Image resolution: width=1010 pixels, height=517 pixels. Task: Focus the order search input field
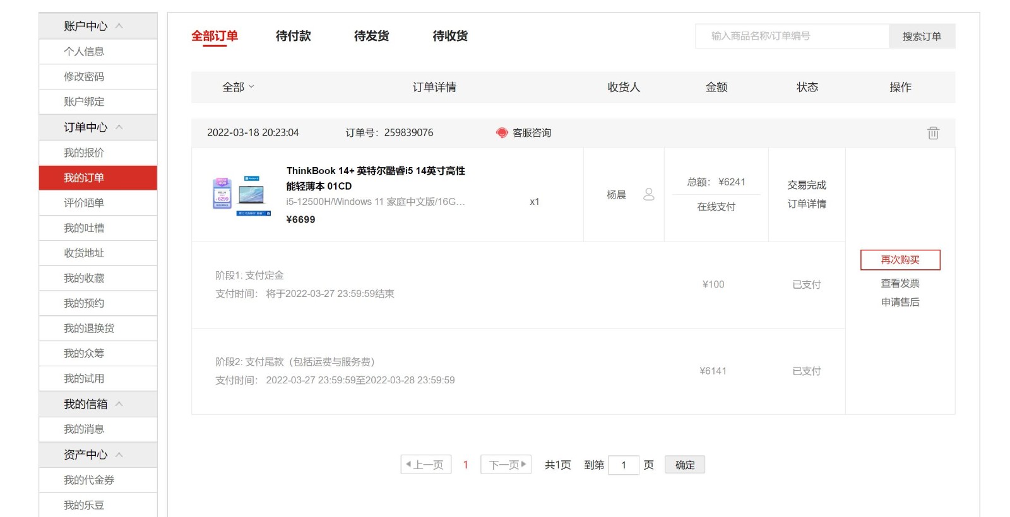[792, 36]
